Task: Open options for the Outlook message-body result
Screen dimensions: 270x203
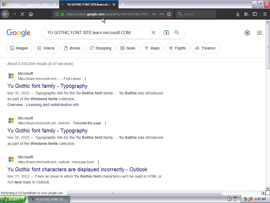Action: pyautogui.click(x=98, y=162)
